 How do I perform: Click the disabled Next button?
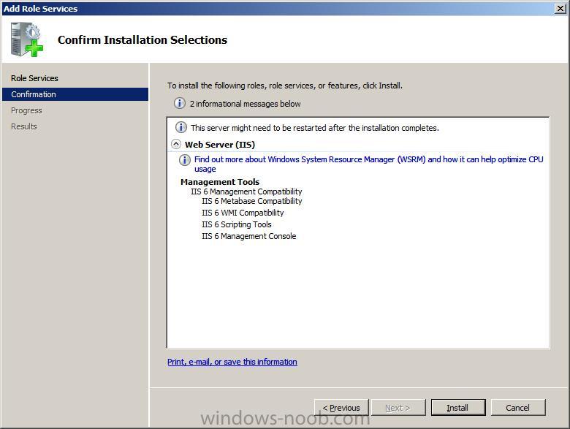[x=398, y=408]
